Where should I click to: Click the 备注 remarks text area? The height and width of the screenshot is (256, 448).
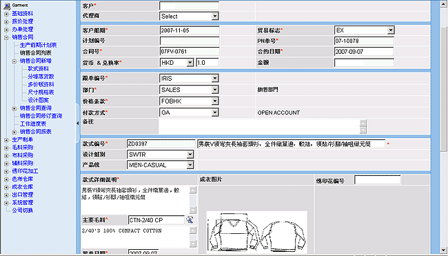(259, 126)
